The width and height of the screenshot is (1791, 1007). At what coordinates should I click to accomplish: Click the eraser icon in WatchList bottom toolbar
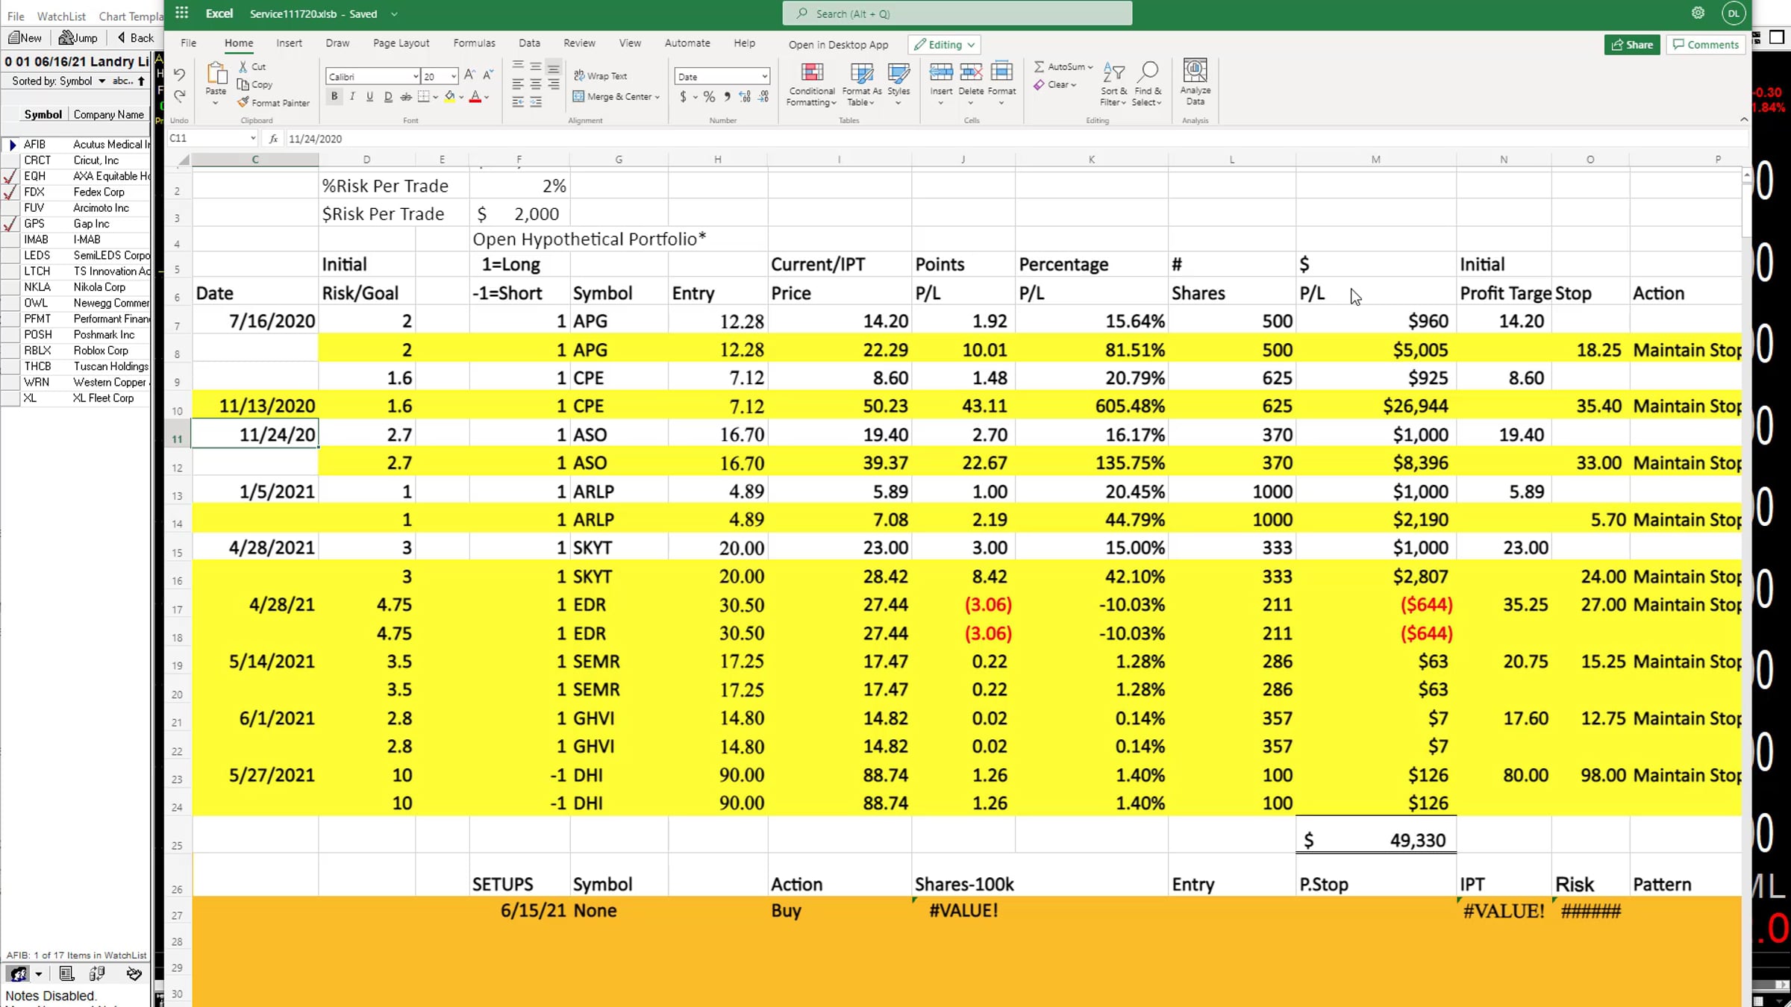[134, 973]
